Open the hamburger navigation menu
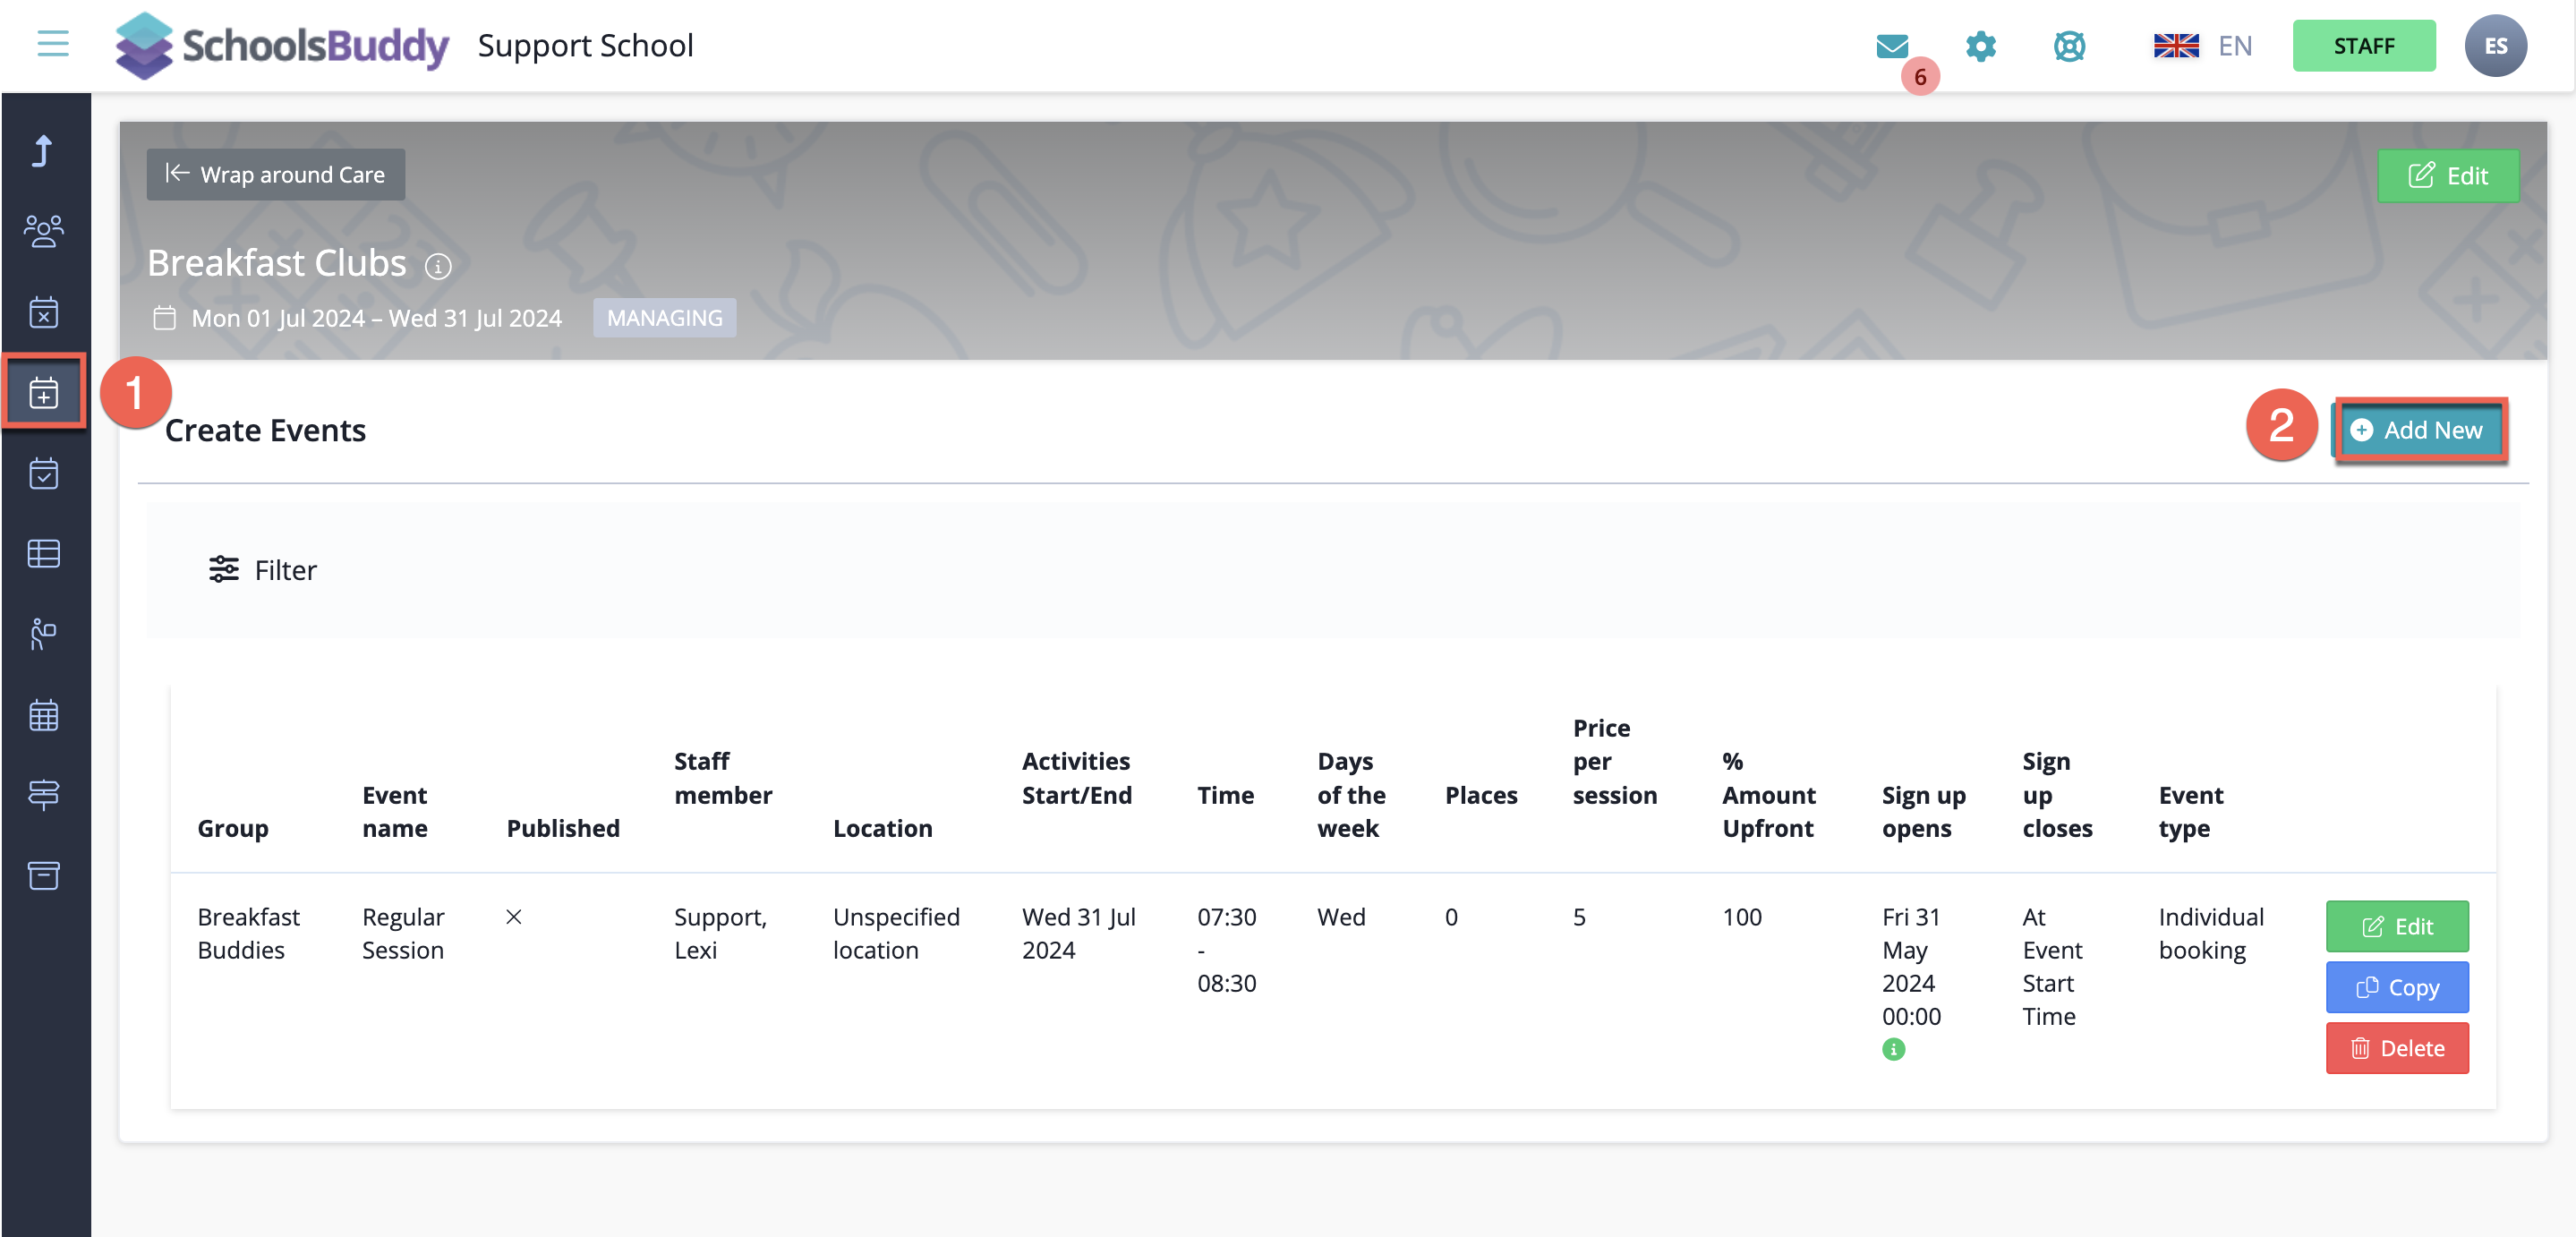The image size is (2576, 1237). [x=53, y=44]
